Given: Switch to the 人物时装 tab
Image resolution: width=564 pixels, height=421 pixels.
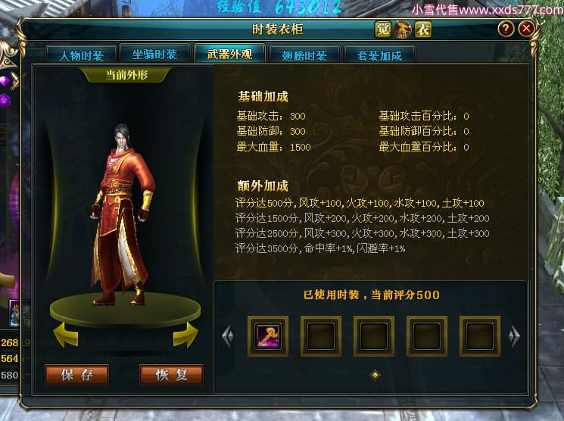Looking at the screenshot, I should pyautogui.click(x=81, y=55).
